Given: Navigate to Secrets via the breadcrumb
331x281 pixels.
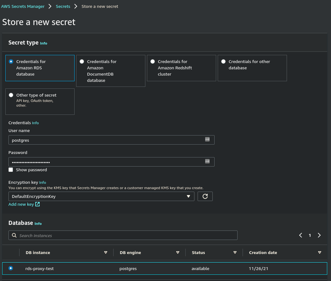Looking at the screenshot, I should [63, 6].
